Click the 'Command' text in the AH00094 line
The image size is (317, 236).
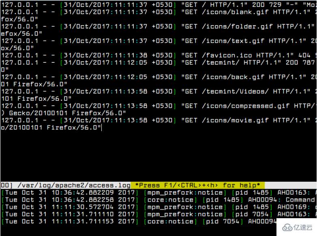(x=300, y=200)
